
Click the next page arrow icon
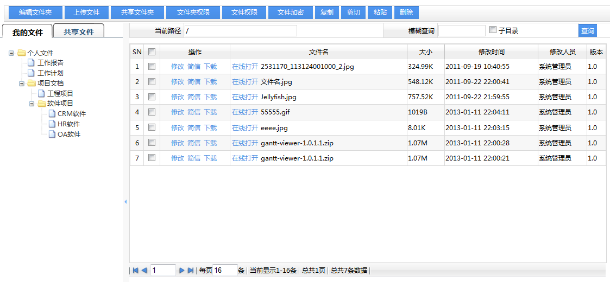[182, 270]
